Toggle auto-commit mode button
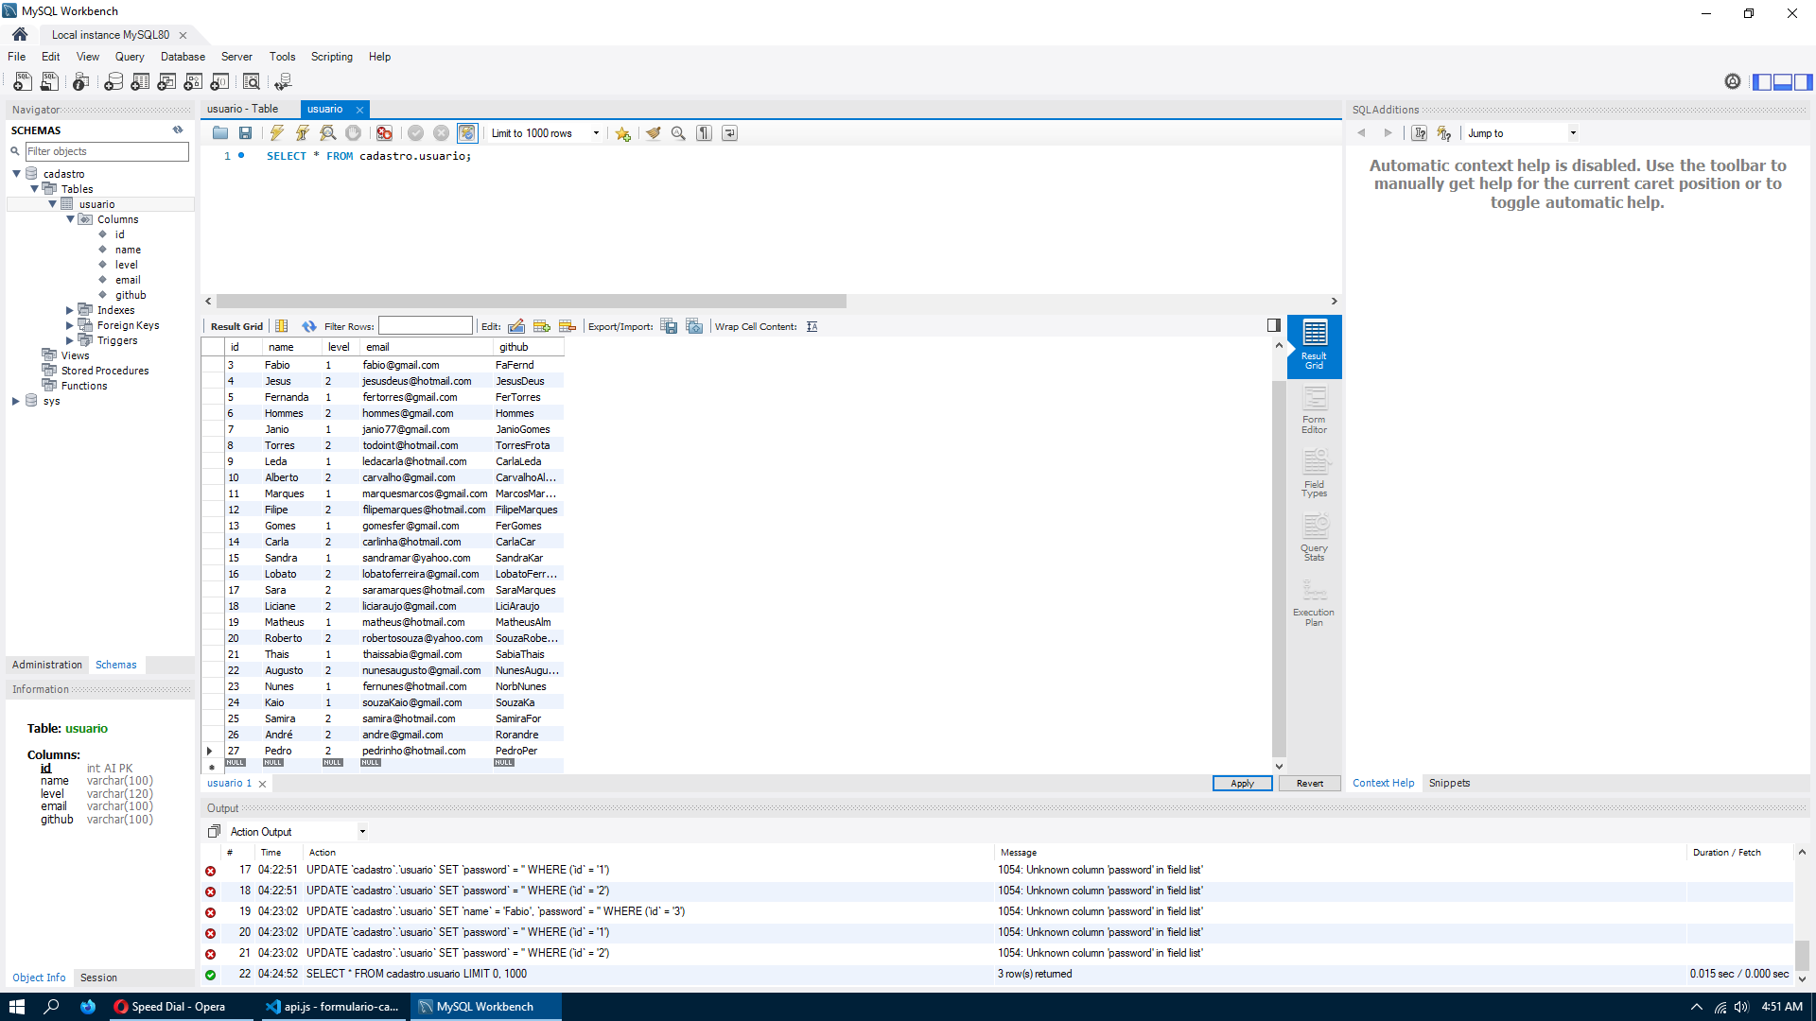The height and width of the screenshot is (1021, 1816). point(467,133)
